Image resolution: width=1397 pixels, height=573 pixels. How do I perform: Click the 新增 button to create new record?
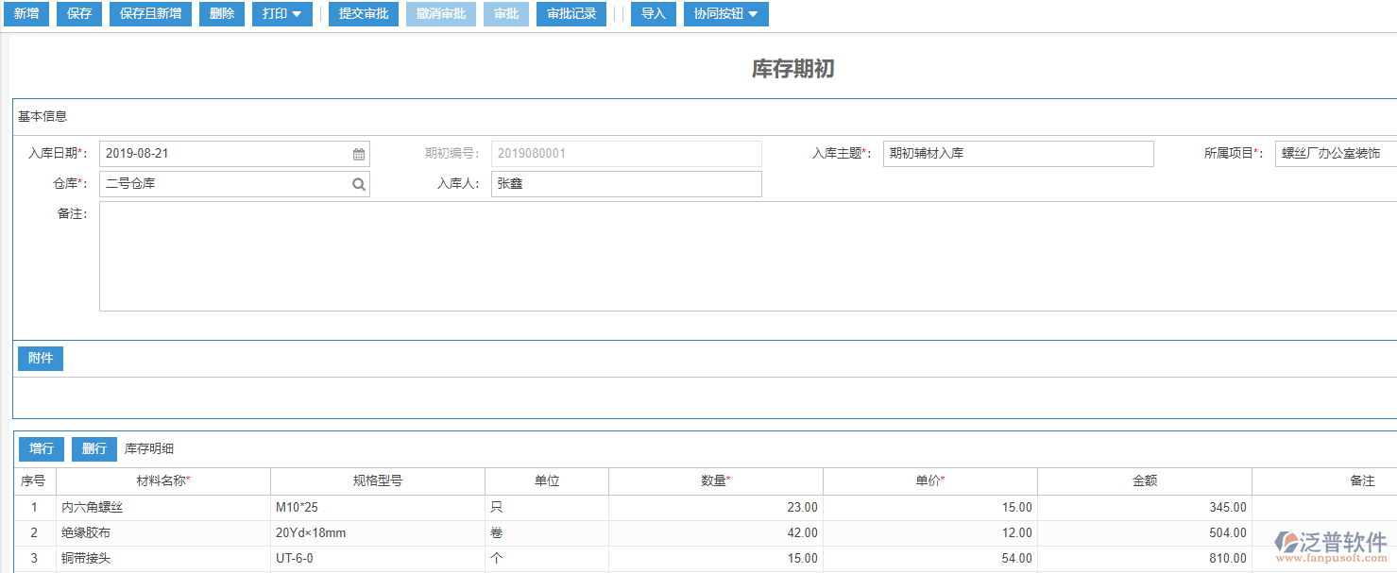tap(26, 13)
